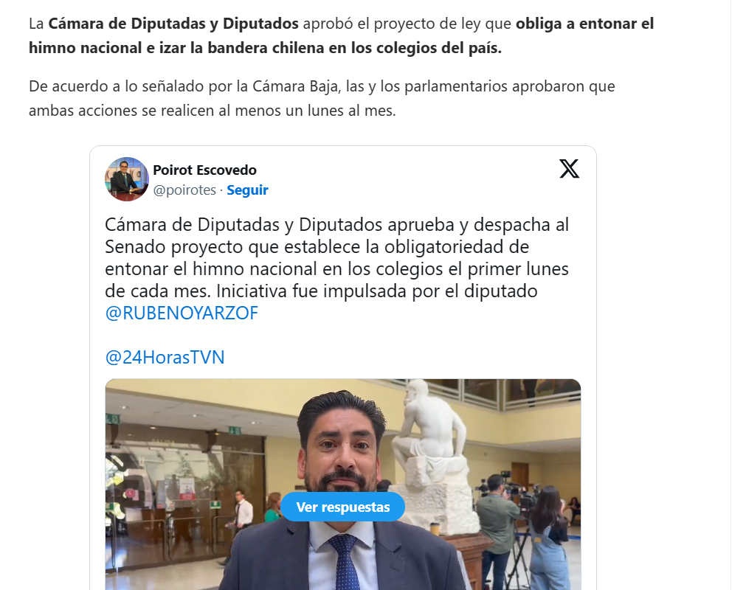Image resolution: width=746 pixels, height=590 pixels.
Task: Open the @24HorasTVN mention
Action: pyautogui.click(x=165, y=357)
